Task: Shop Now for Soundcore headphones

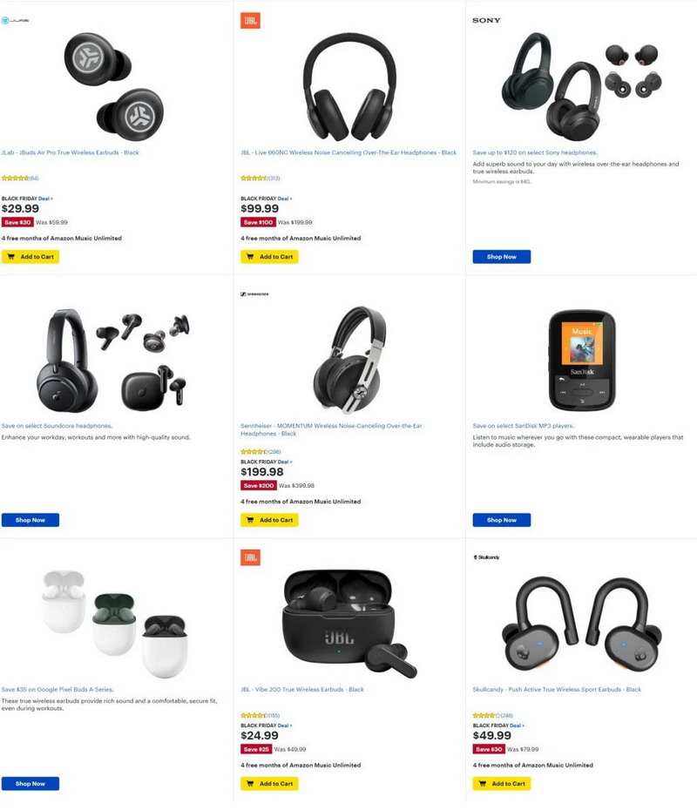Action: pos(30,520)
